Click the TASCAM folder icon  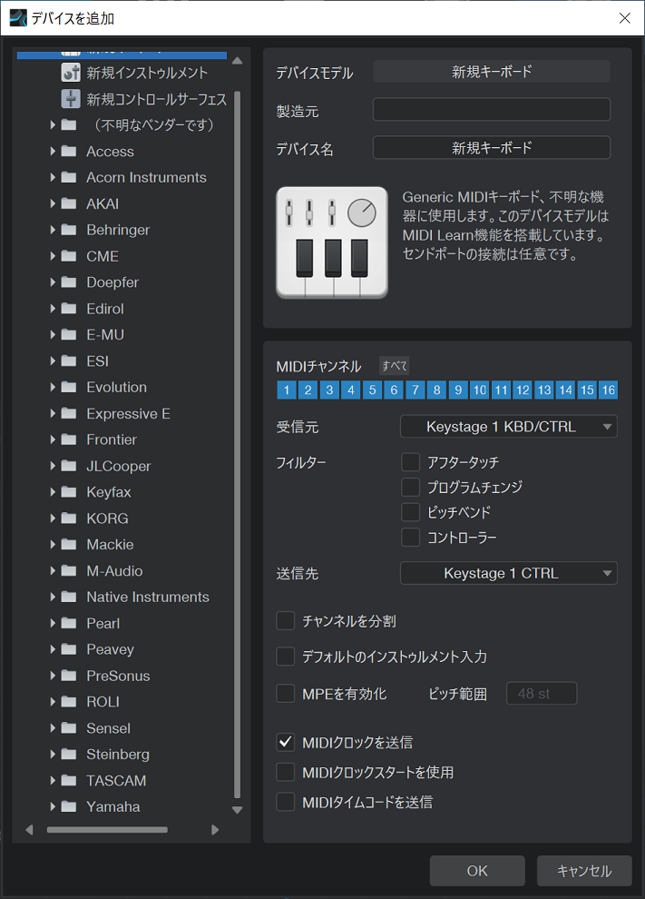[69, 780]
